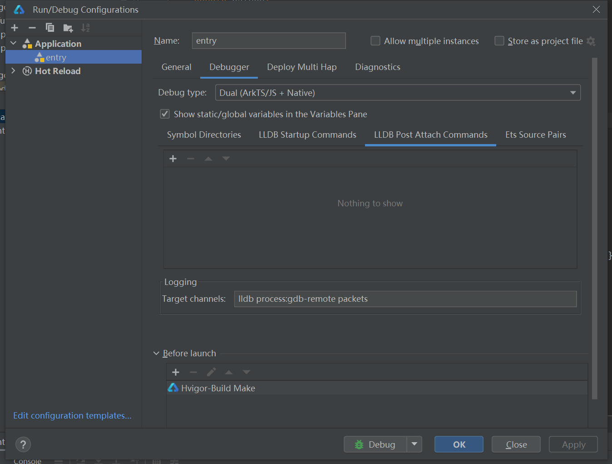Move Before launch task down
Screen dimensions: 612x464
point(247,372)
